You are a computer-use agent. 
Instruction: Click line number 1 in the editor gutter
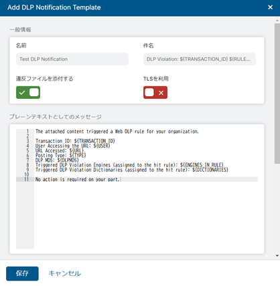point(27,132)
